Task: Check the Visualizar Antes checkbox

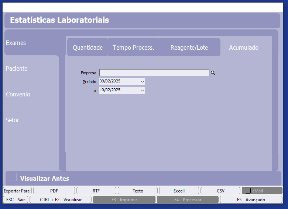Action: click(x=13, y=177)
